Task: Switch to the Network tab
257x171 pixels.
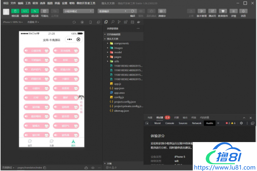Action: pos(197,123)
